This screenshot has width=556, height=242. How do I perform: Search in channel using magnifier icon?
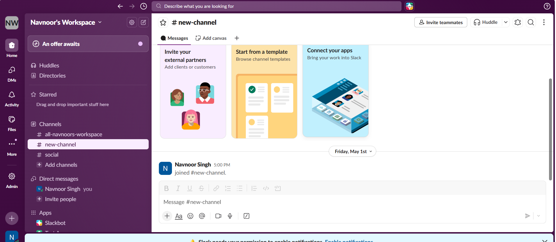click(531, 22)
